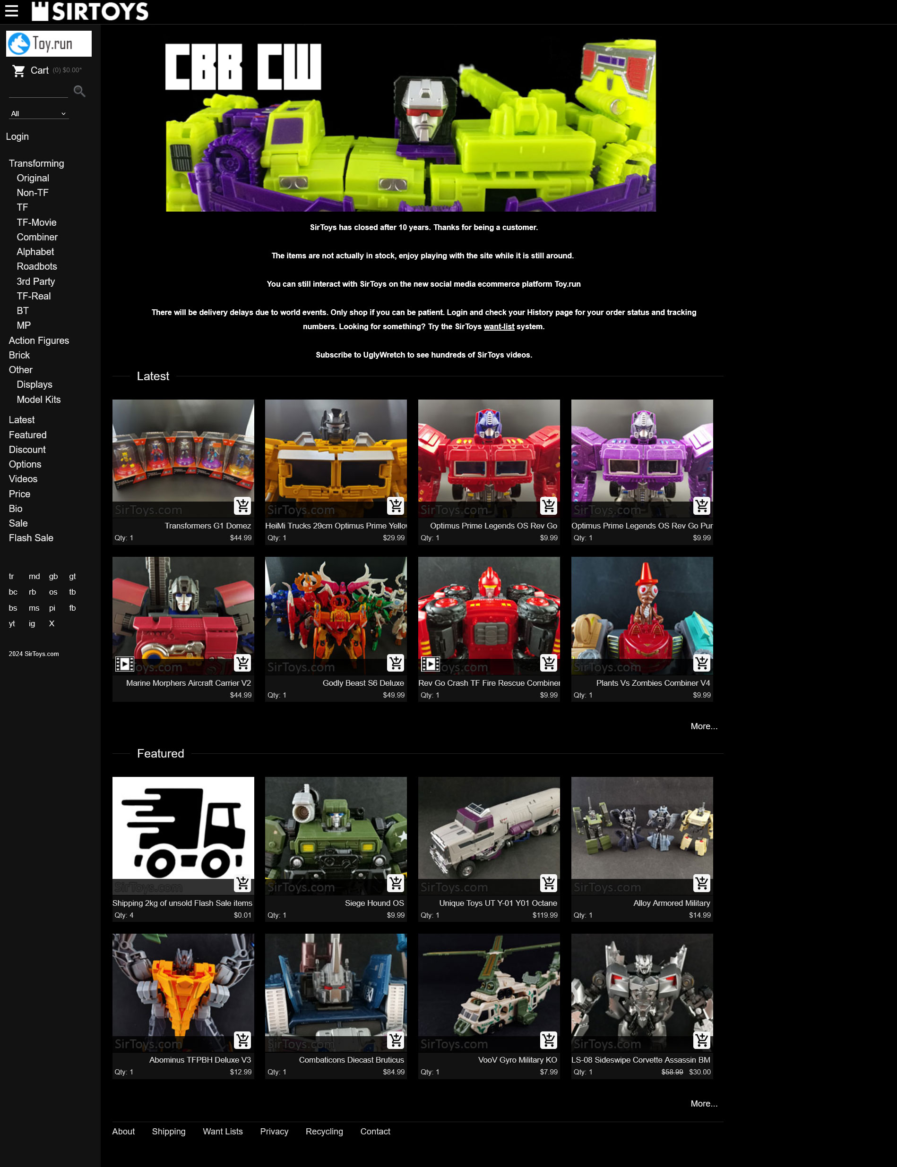This screenshot has height=1167, width=897.
Task: Select the 3rd Party subcategory
Action: [x=36, y=281]
